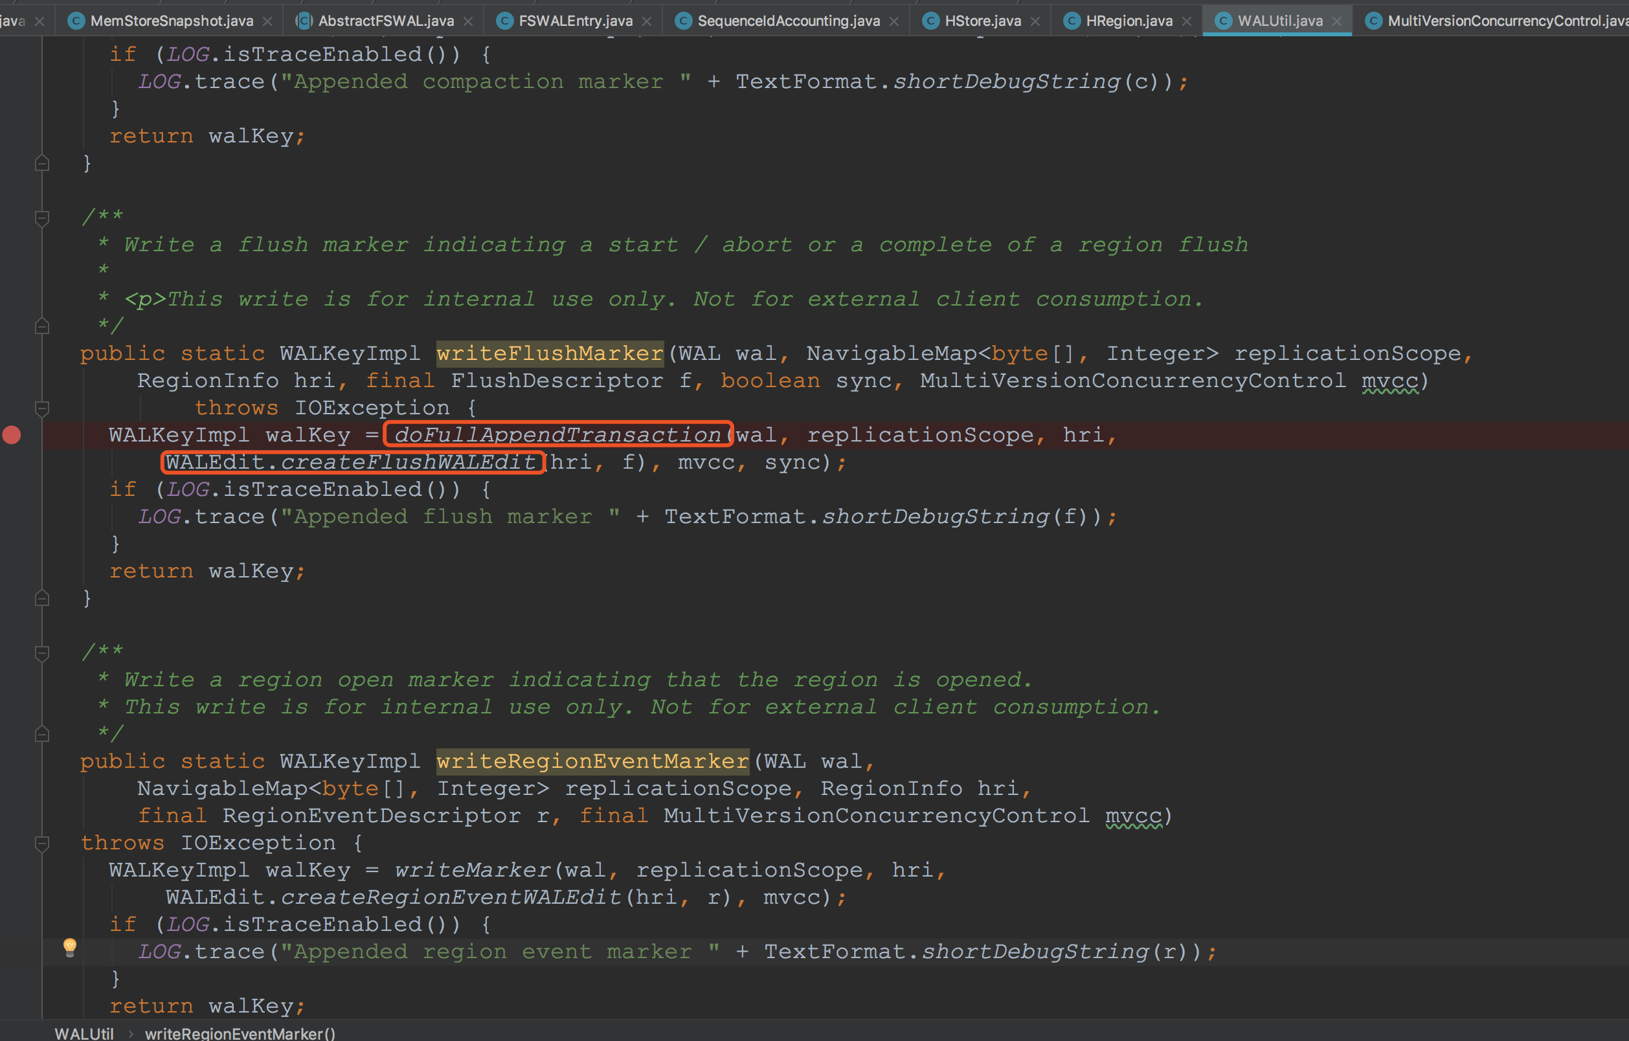The width and height of the screenshot is (1629, 1041).
Task: Collapse the writeFlushMarker method body fold
Action: tap(42, 408)
